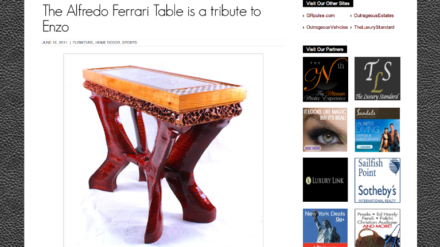Click the 'It looks like magic' eye ad
The image size is (440, 247).
(325, 130)
